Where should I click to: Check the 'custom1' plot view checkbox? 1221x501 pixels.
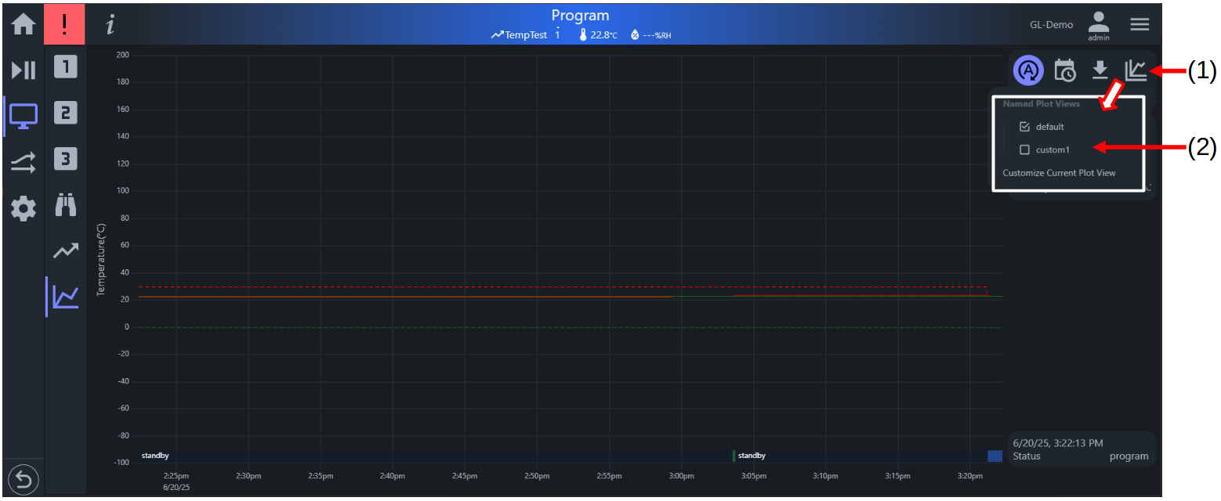pos(1024,150)
